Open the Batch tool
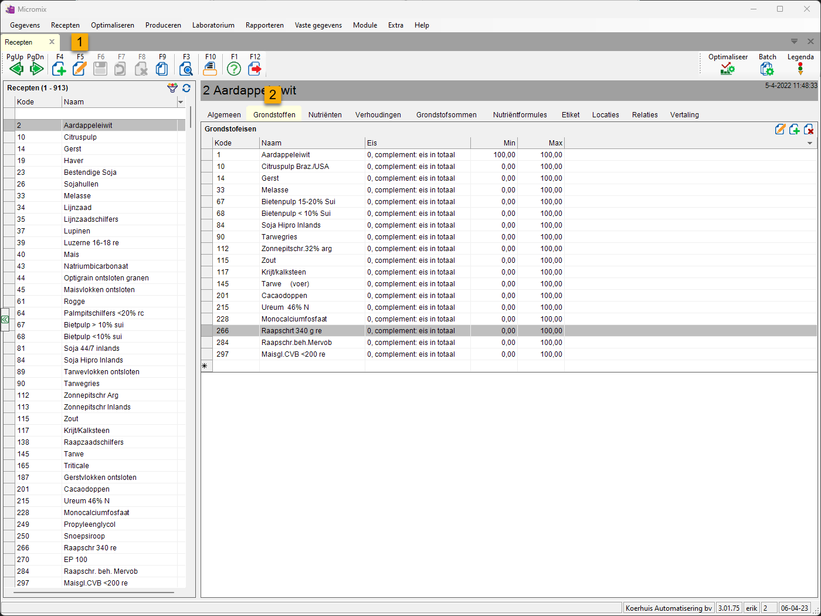This screenshot has height=616, width=821. 767,69
